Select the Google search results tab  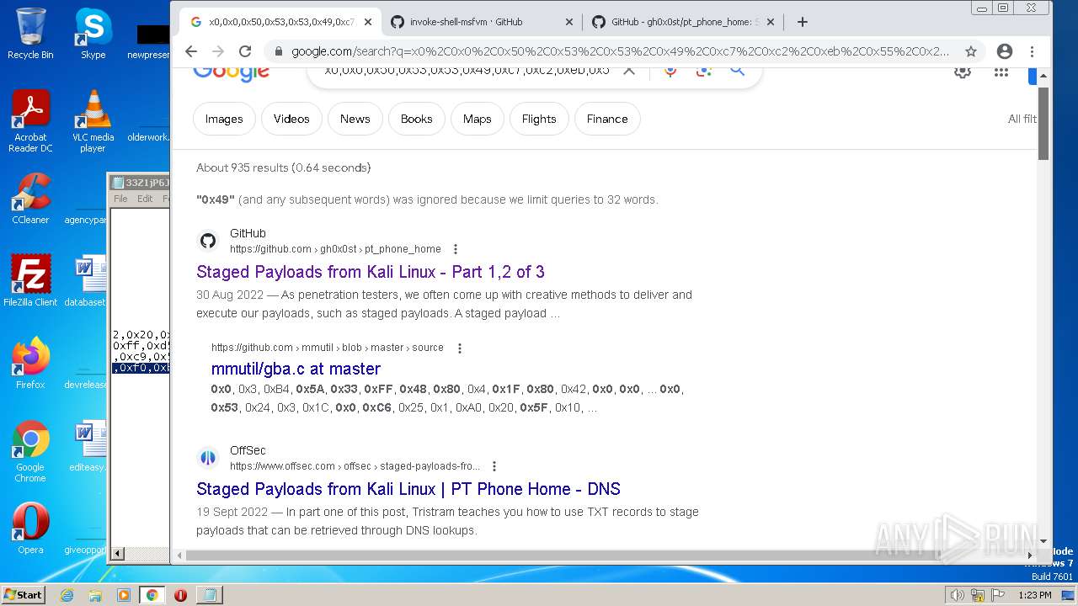[x=280, y=22]
